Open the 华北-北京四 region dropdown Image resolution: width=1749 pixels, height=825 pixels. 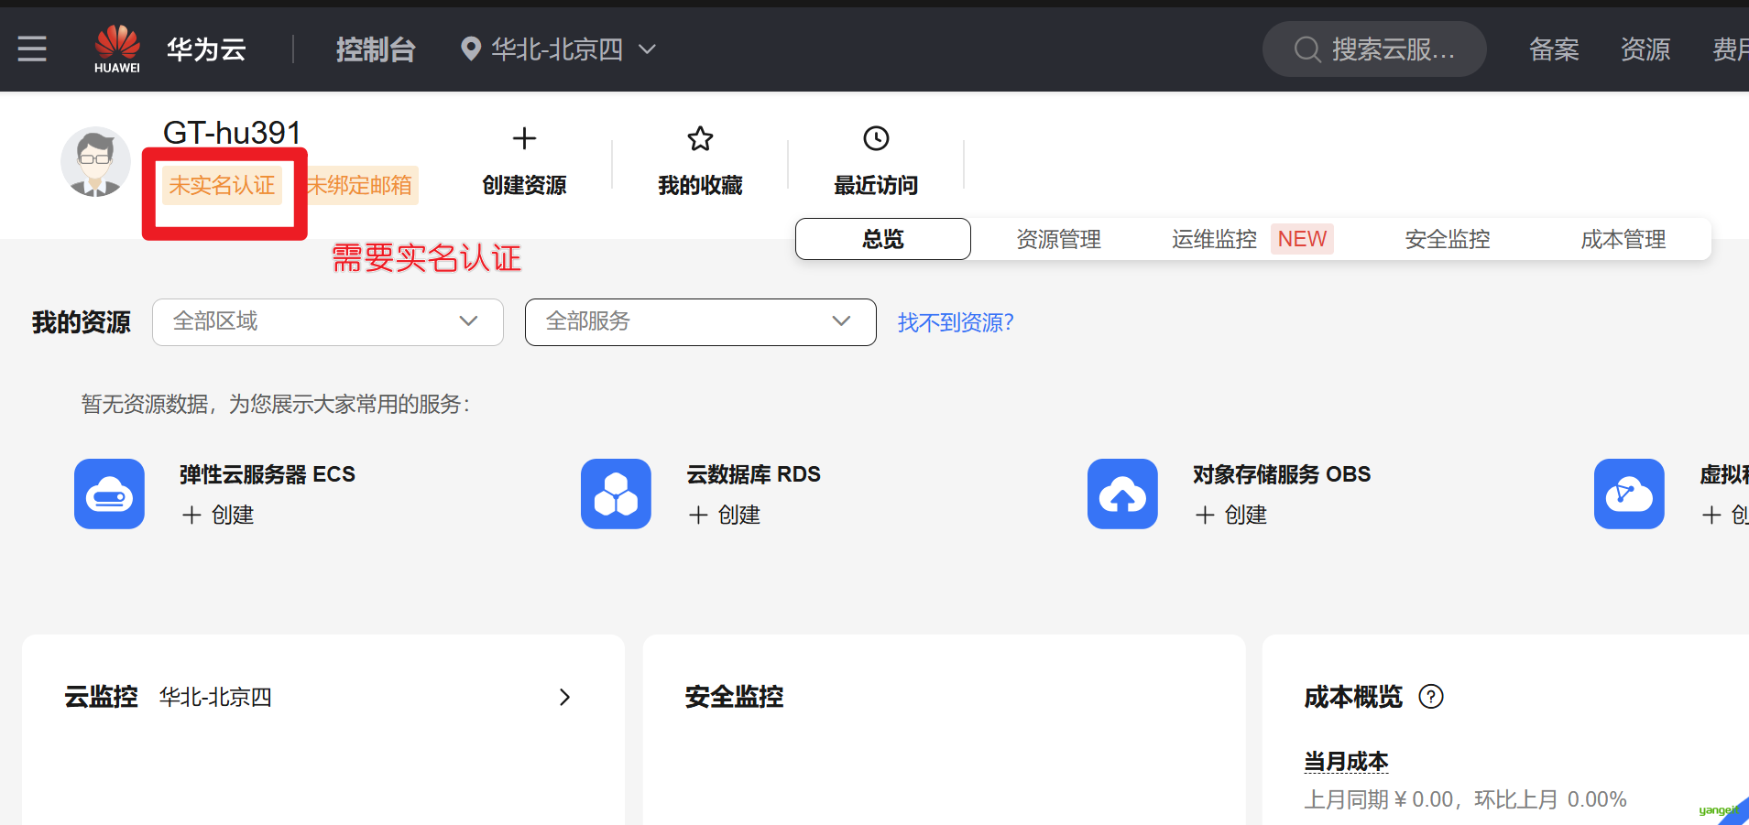(x=559, y=49)
